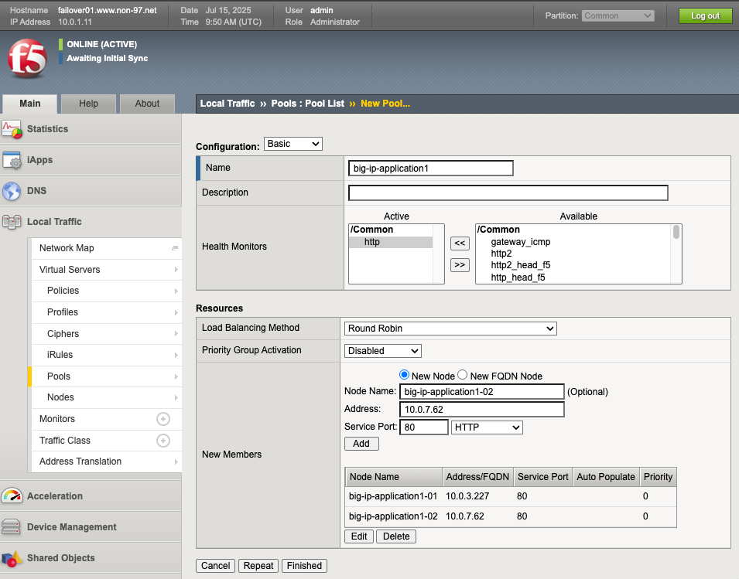Move monitor to Active with << button
Screen dimensions: 739x579
point(460,243)
